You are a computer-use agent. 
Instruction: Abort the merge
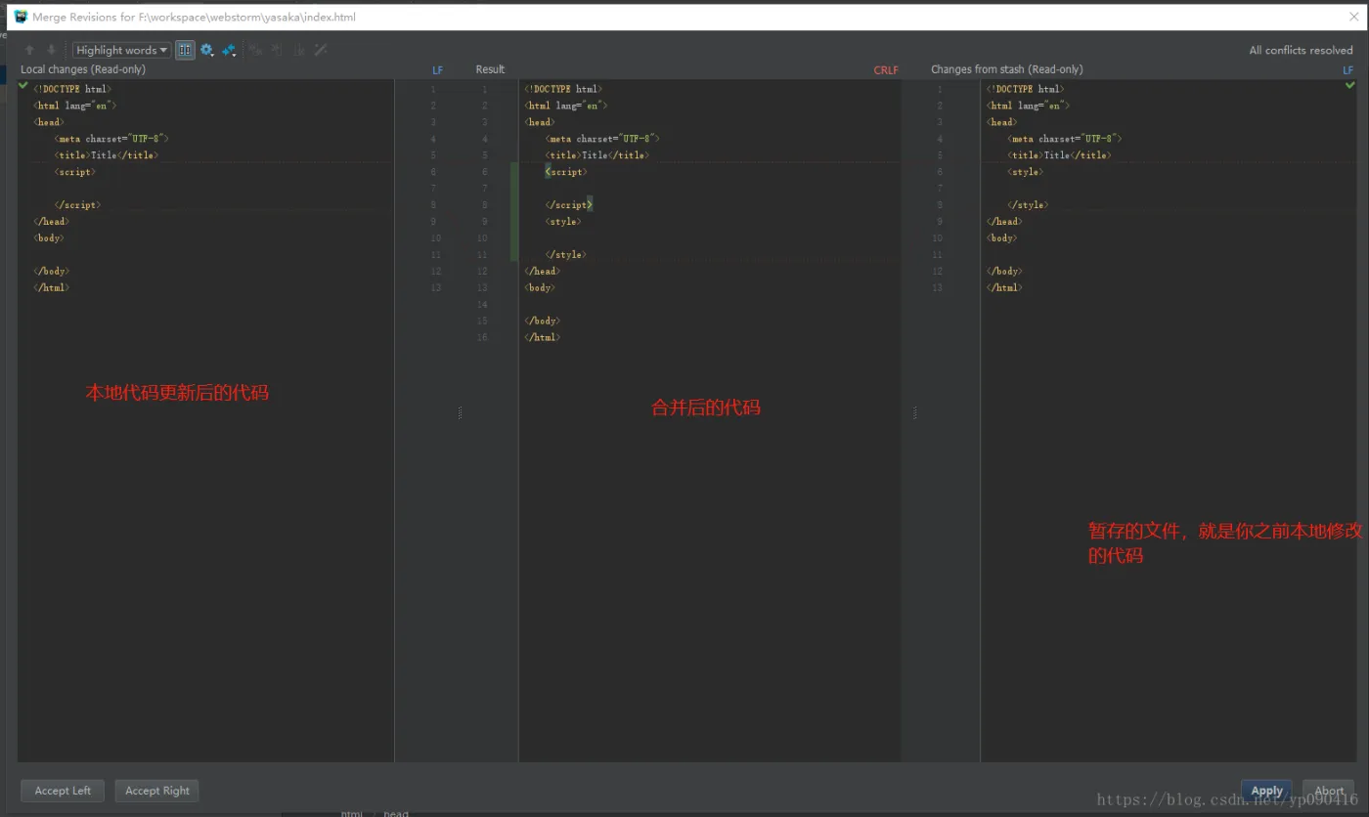click(1329, 791)
